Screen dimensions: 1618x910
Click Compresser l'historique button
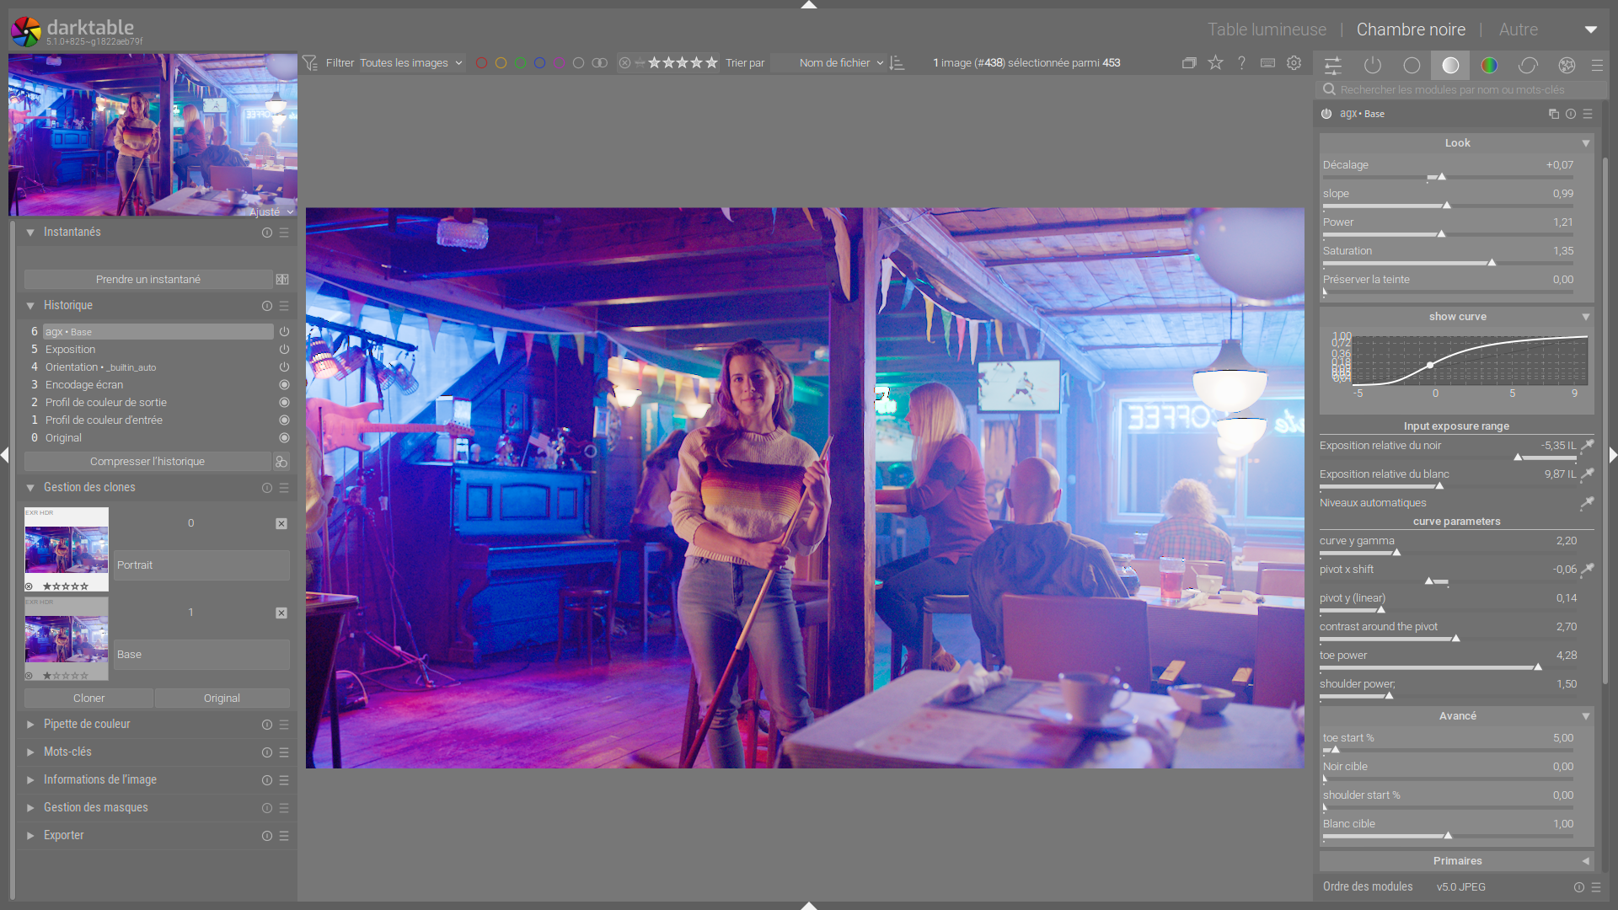tap(147, 462)
